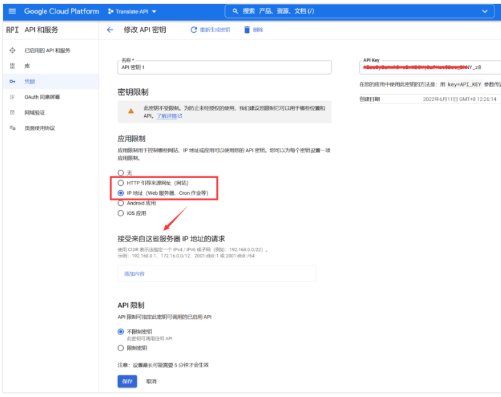Click the enabled APIs icon in sidebar
501x397 pixels.
click(x=12, y=50)
